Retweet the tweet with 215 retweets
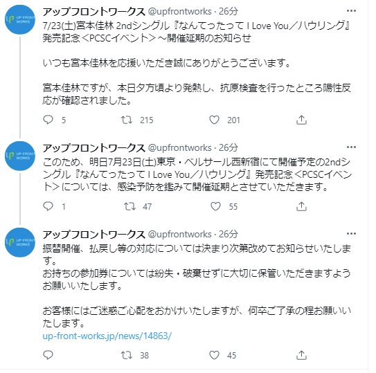Screen dimensions: 376x373 [x=127, y=120]
